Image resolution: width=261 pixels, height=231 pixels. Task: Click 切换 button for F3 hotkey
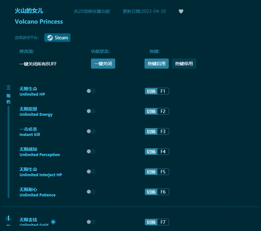(x=151, y=132)
